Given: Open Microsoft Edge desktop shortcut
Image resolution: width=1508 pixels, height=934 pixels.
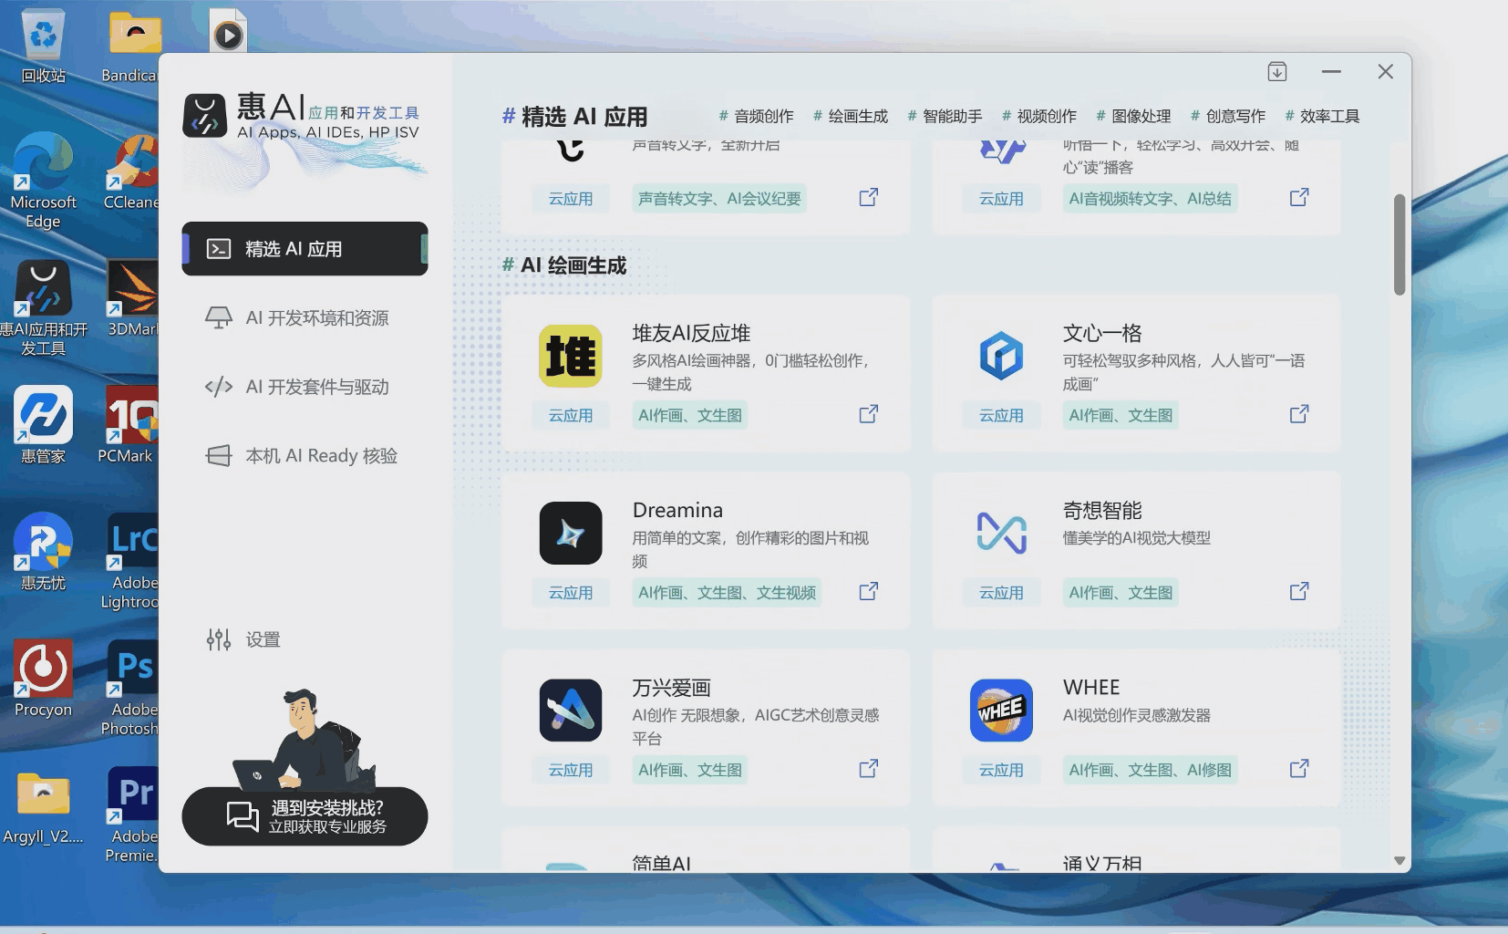Looking at the screenshot, I should (x=43, y=180).
